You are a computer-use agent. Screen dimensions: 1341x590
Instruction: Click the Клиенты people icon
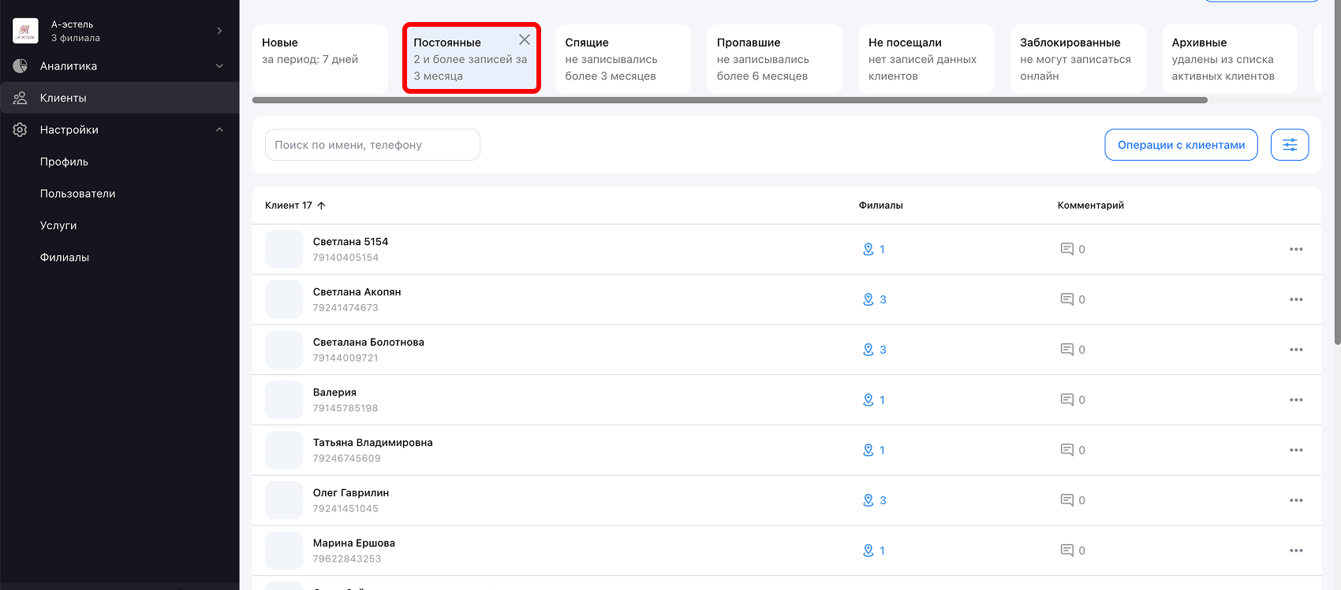21,98
